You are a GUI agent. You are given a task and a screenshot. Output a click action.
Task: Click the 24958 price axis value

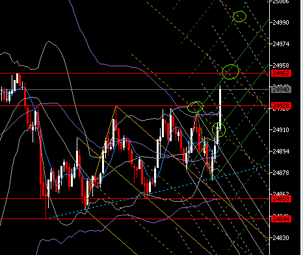point(281,65)
